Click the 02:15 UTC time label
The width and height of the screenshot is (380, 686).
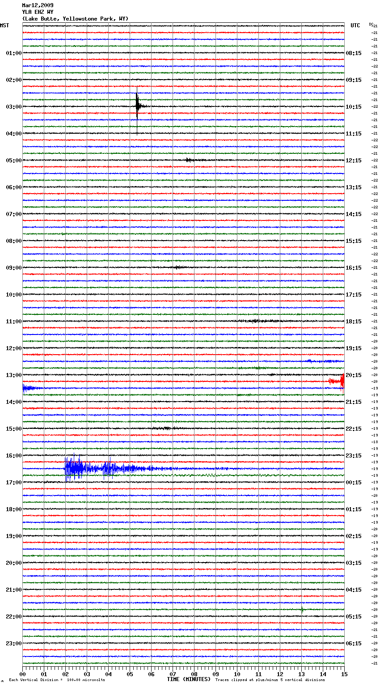point(354,536)
